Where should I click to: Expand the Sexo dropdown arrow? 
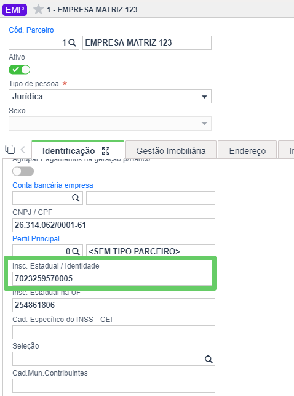[204, 124]
